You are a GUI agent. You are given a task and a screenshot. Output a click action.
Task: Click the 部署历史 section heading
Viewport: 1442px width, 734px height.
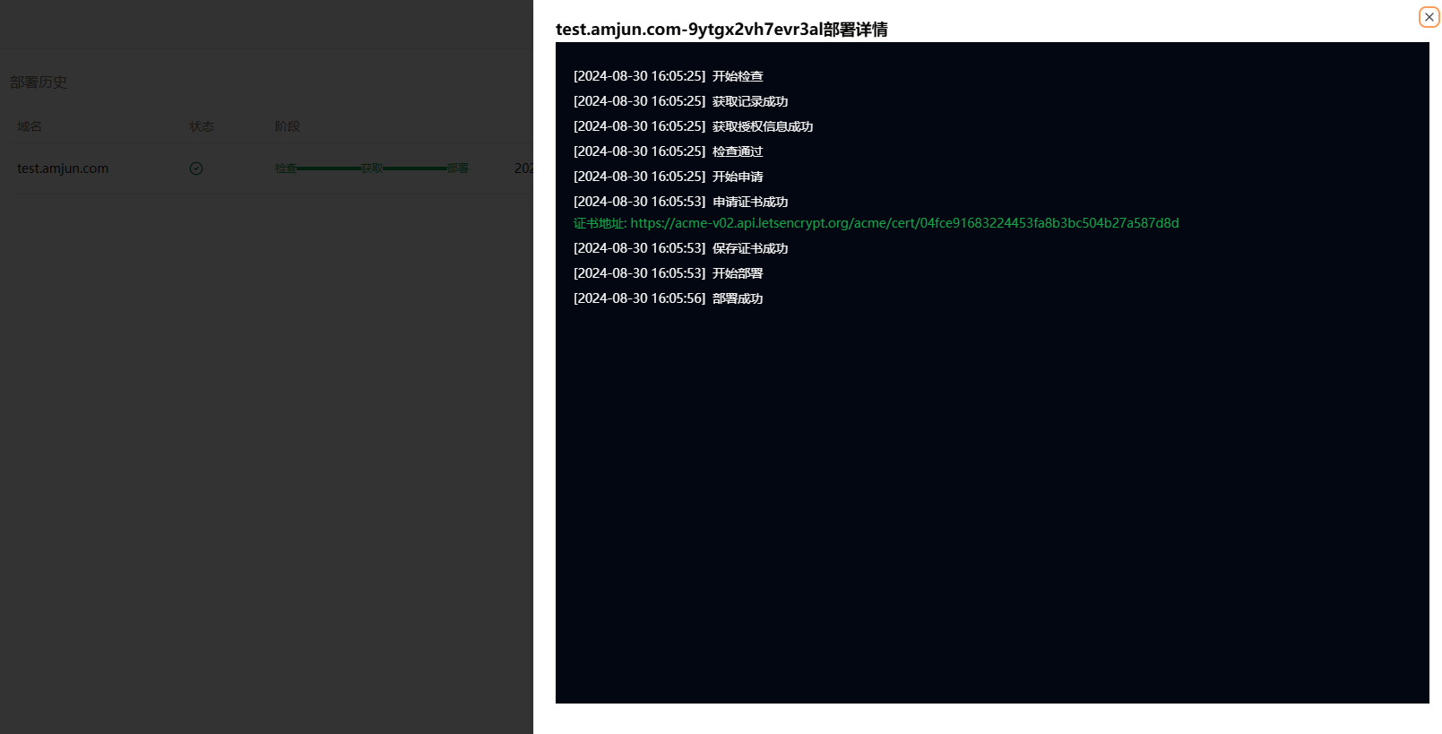(39, 82)
